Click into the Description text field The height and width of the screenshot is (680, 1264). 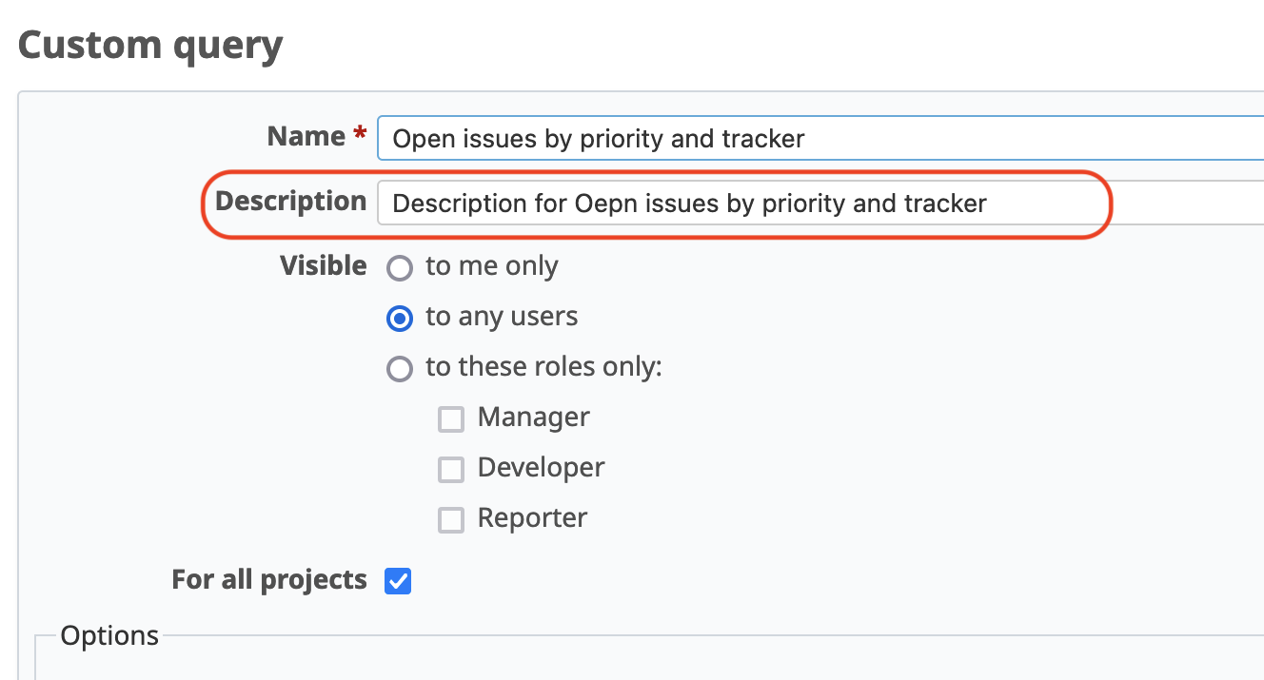(819, 203)
